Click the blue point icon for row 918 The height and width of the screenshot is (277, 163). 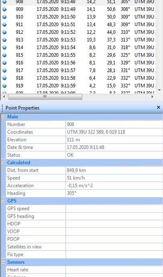(x=4, y=78)
